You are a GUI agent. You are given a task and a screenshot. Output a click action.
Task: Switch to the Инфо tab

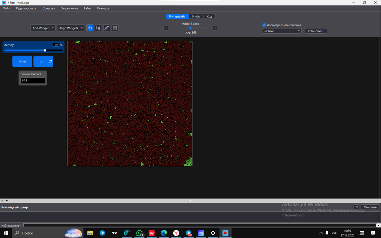pos(196,17)
